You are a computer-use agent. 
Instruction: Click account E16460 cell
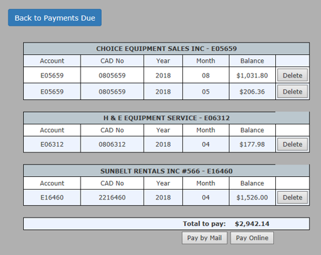(x=52, y=198)
